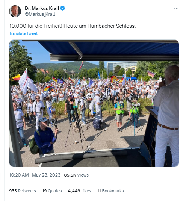The image size is (192, 201).
Task: Show the list of 953 Retweets
Action: pos(23,191)
